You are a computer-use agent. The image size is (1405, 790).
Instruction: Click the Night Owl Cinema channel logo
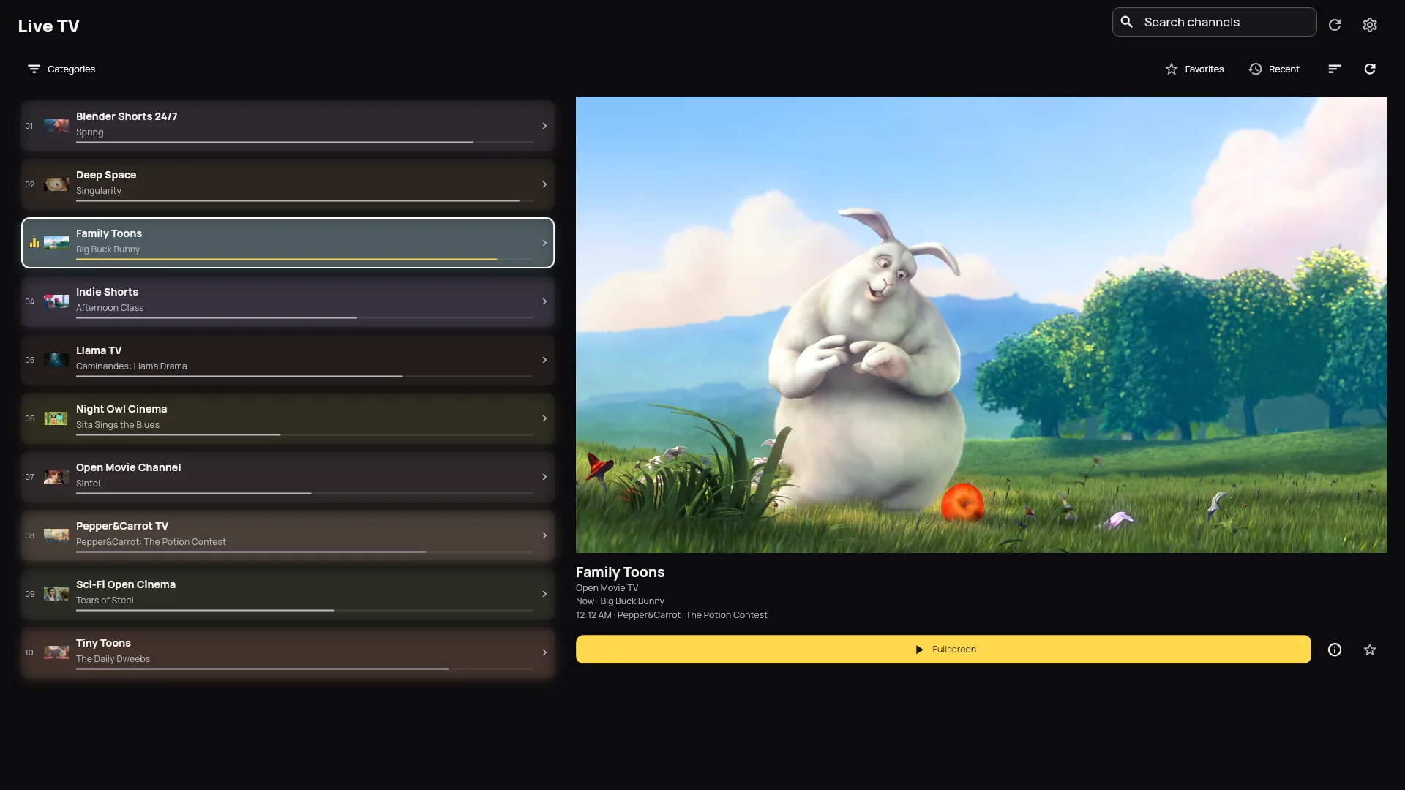pyautogui.click(x=56, y=418)
